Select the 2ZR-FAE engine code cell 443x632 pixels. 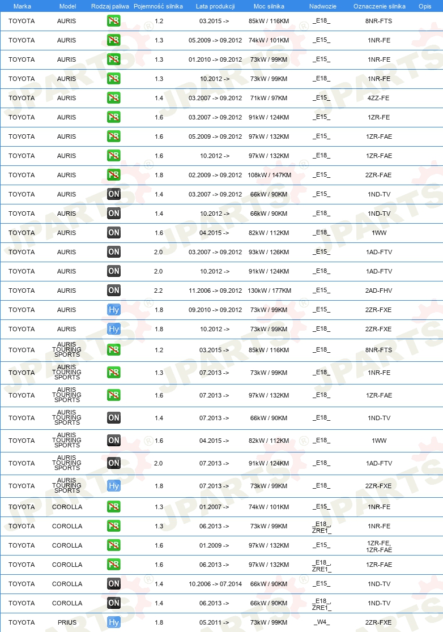click(378, 175)
